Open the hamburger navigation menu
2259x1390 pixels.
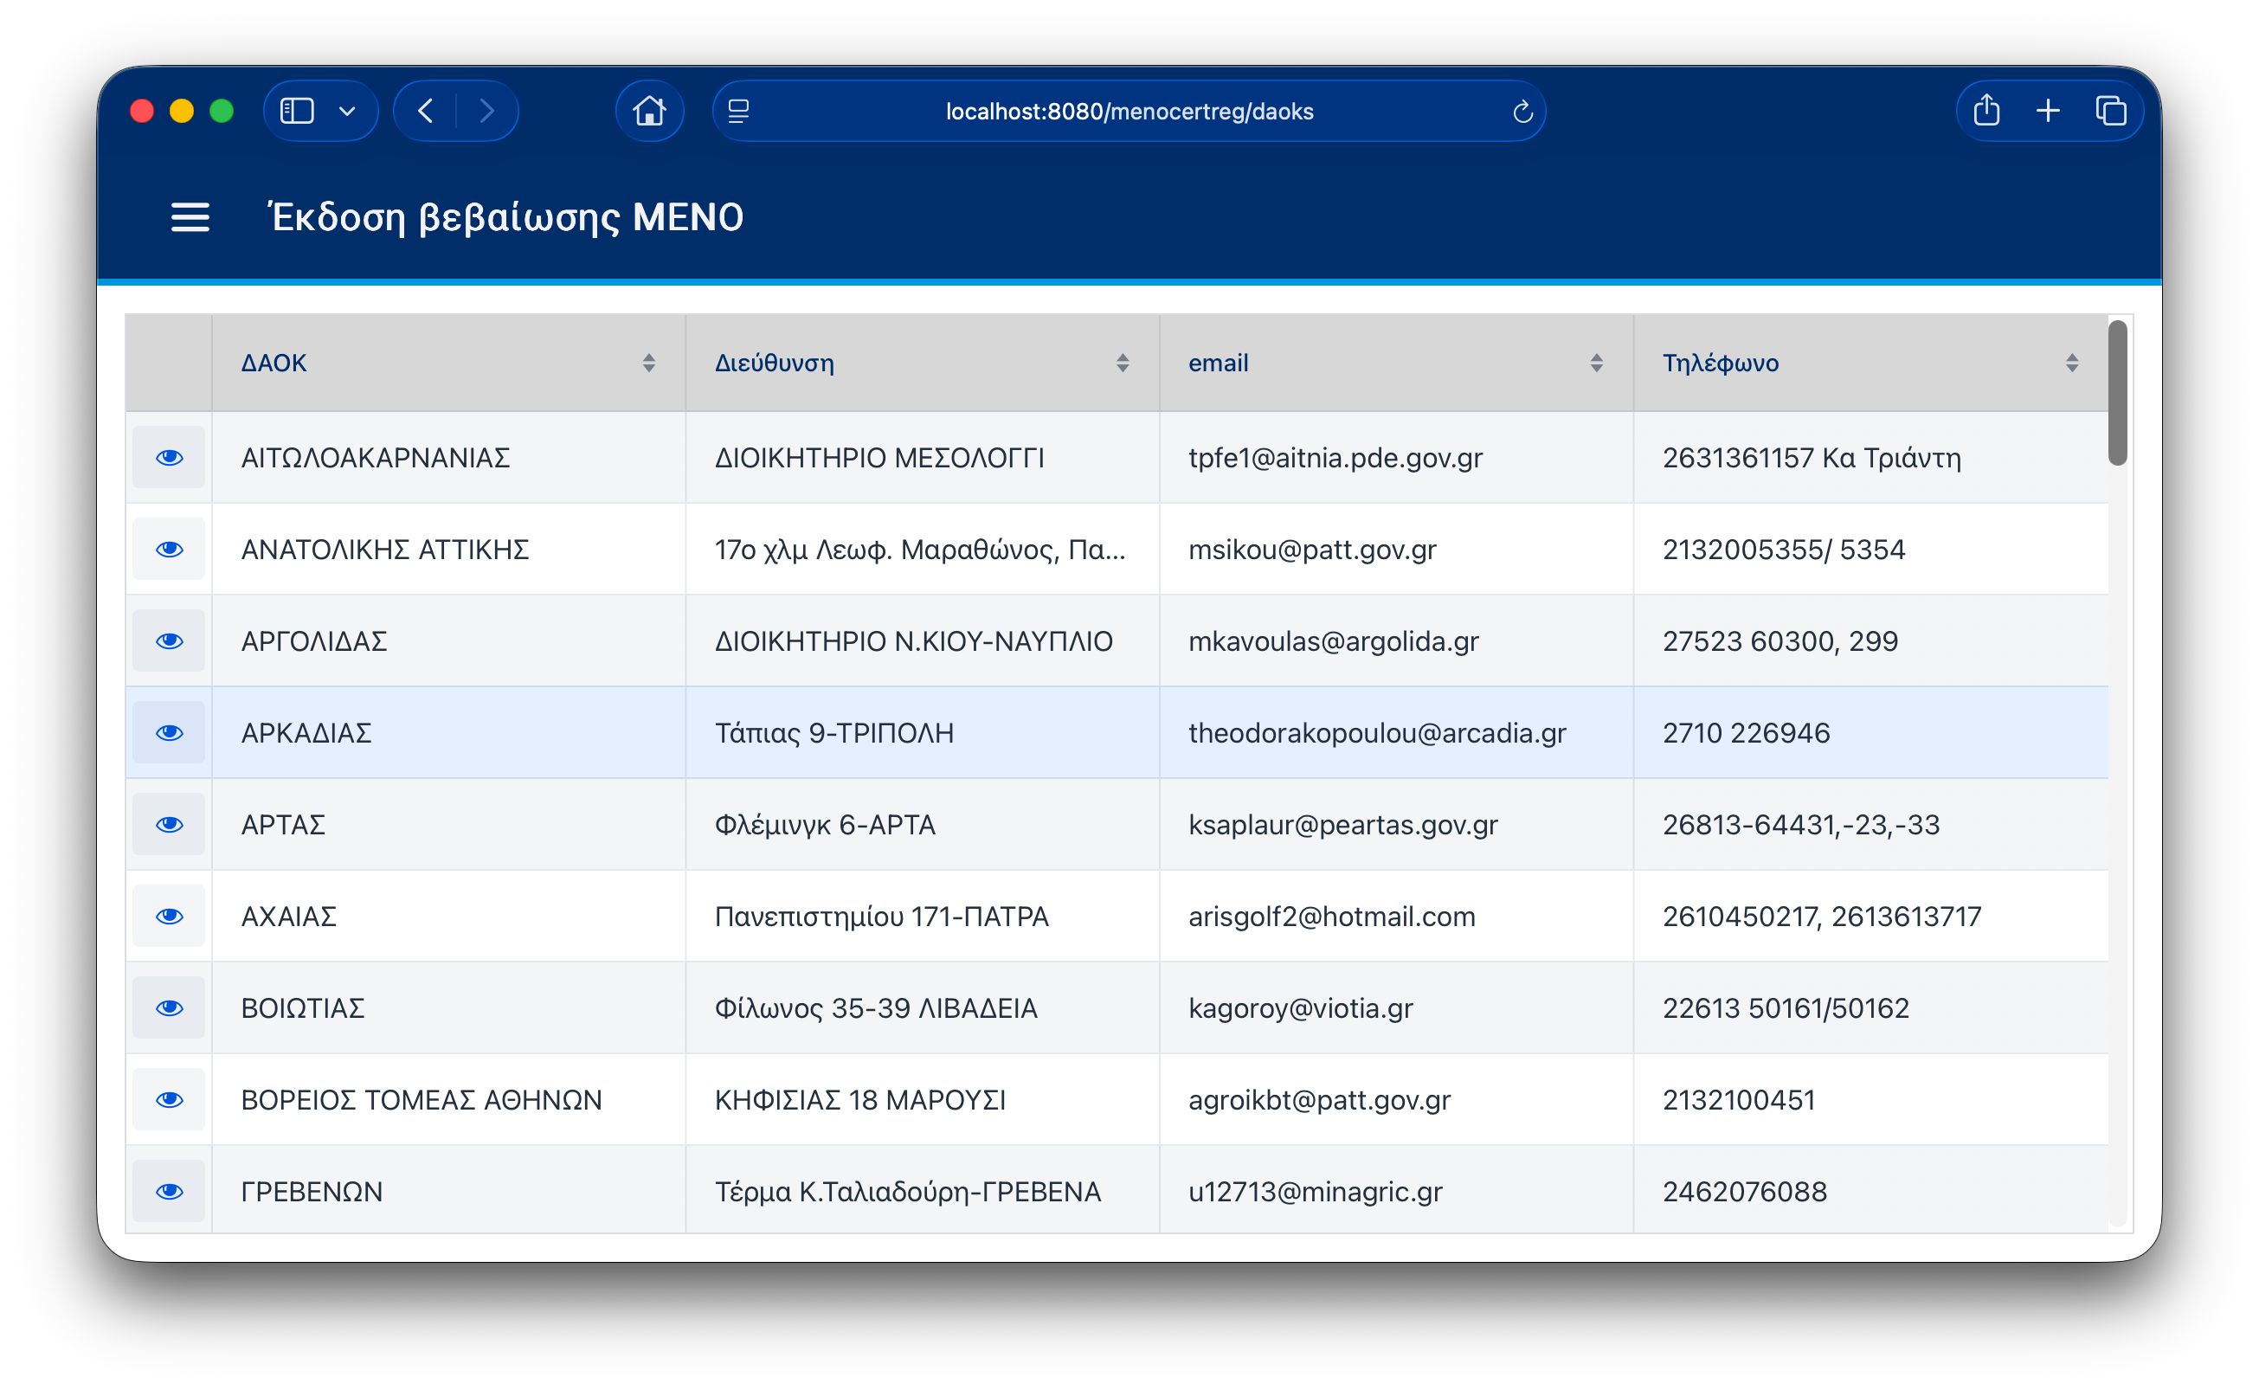pyautogui.click(x=190, y=218)
